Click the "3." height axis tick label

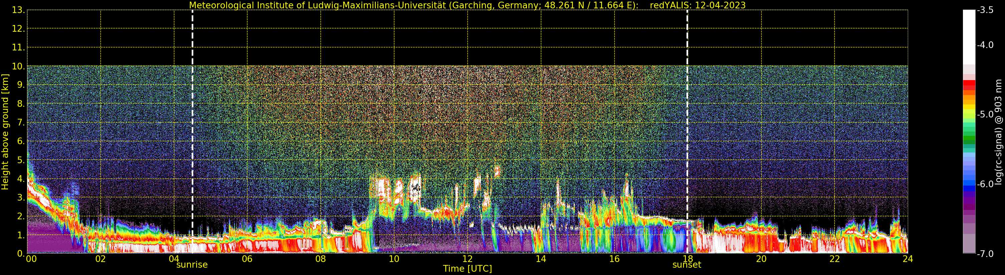pyautogui.click(x=21, y=198)
